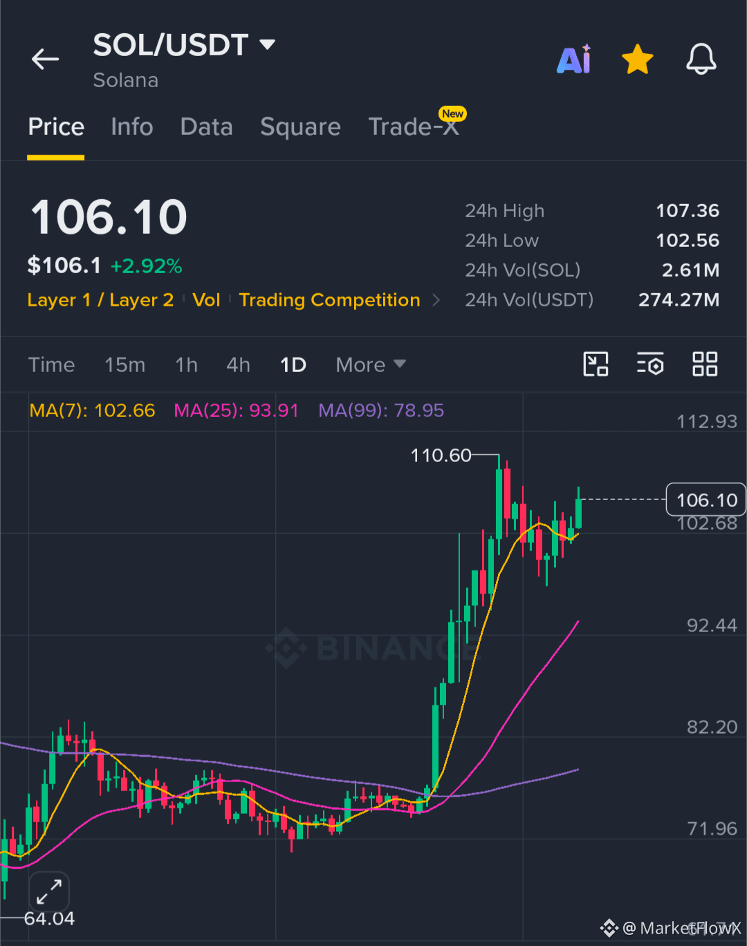
Task: Open the Layer 1 / Layer 2 tag
Action: [x=100, y=300]
